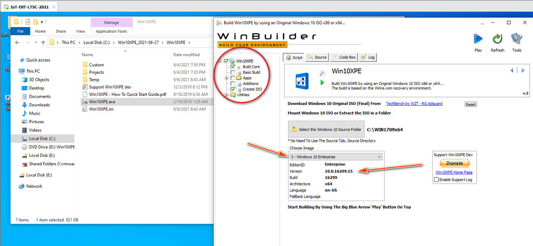Viewport: 533px width, 246px height.
Task: Toggle the Create ISO checkbox
Action: [233, 89]
